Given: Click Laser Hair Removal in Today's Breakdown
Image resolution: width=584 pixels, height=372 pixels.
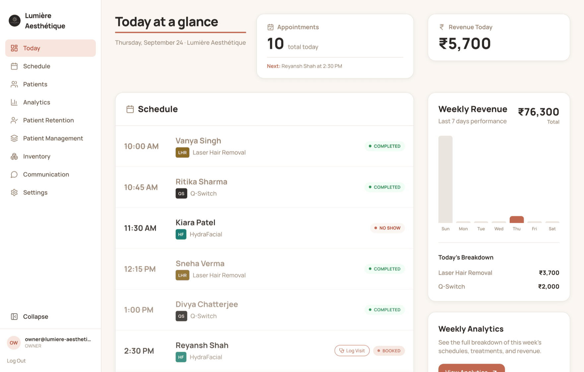Looking at the screenshot, I should (x=465, y=273).
